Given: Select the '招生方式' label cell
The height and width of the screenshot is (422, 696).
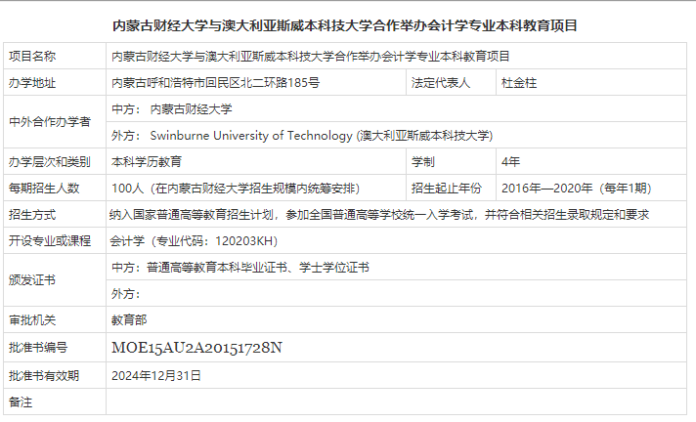Looking at the screenshot, I should pyautogui.click(x=55, y=214).
